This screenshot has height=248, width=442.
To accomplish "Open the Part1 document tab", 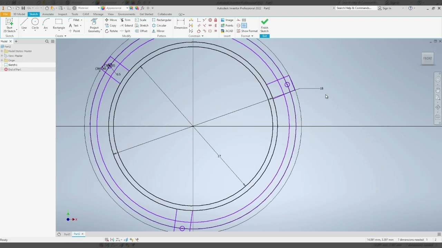I will pos(67,234).
